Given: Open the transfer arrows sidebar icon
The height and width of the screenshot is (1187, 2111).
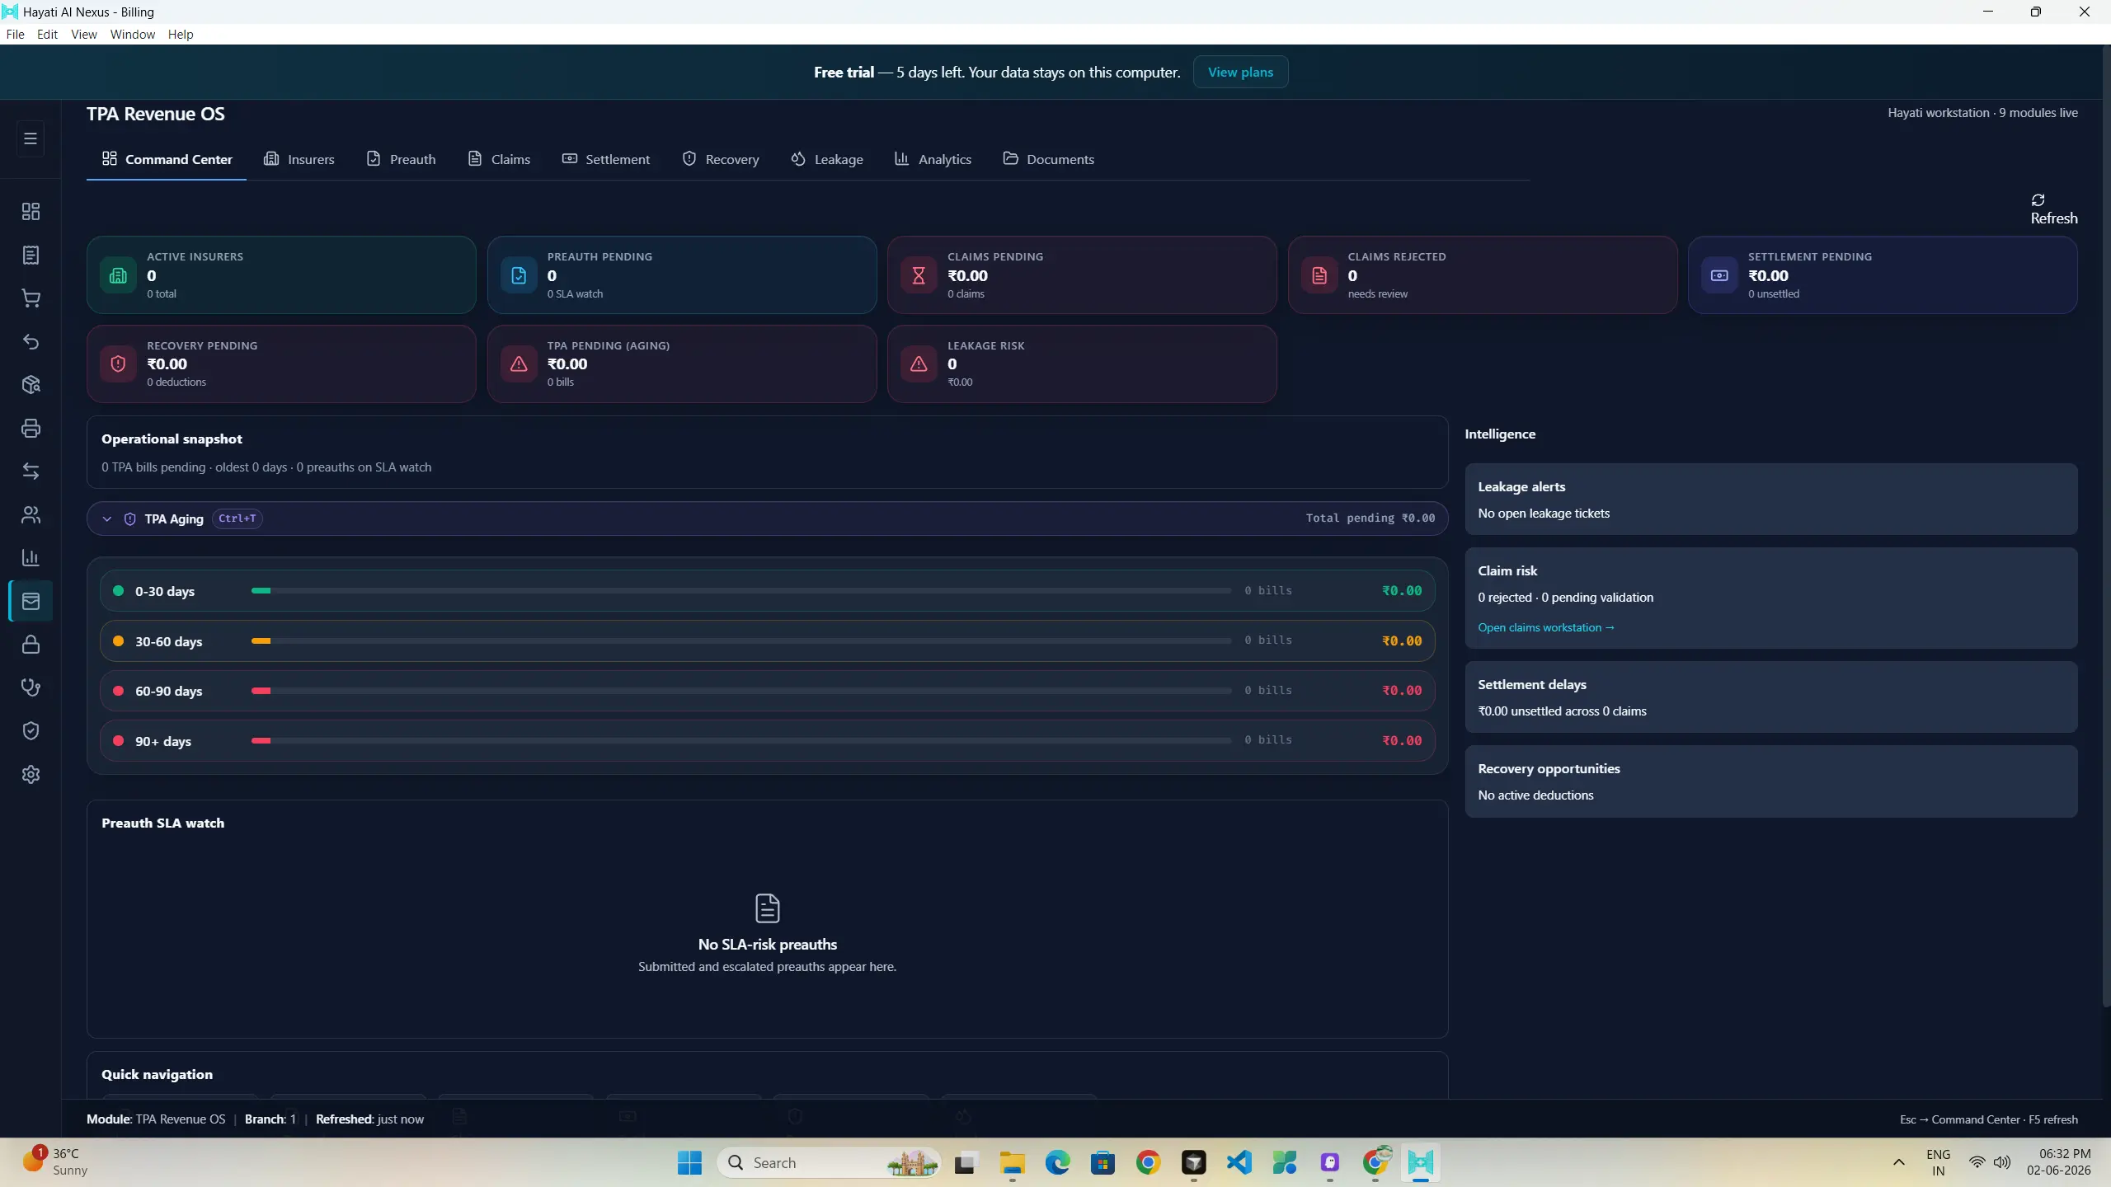Looking at the screenshot, I should point(31,472).
